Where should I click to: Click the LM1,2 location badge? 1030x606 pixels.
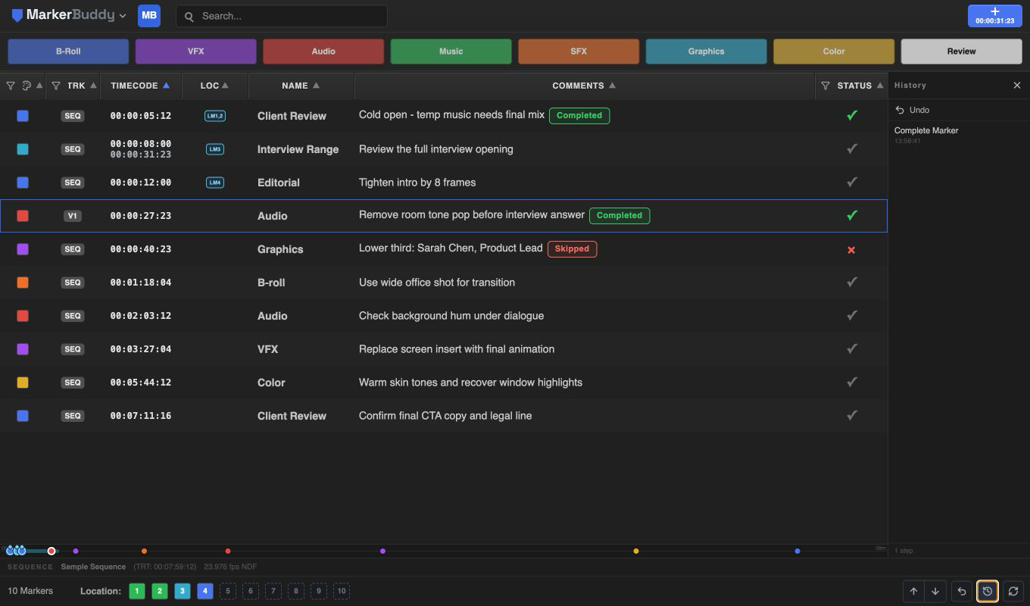pyautogui.click(x=215, y=116)
